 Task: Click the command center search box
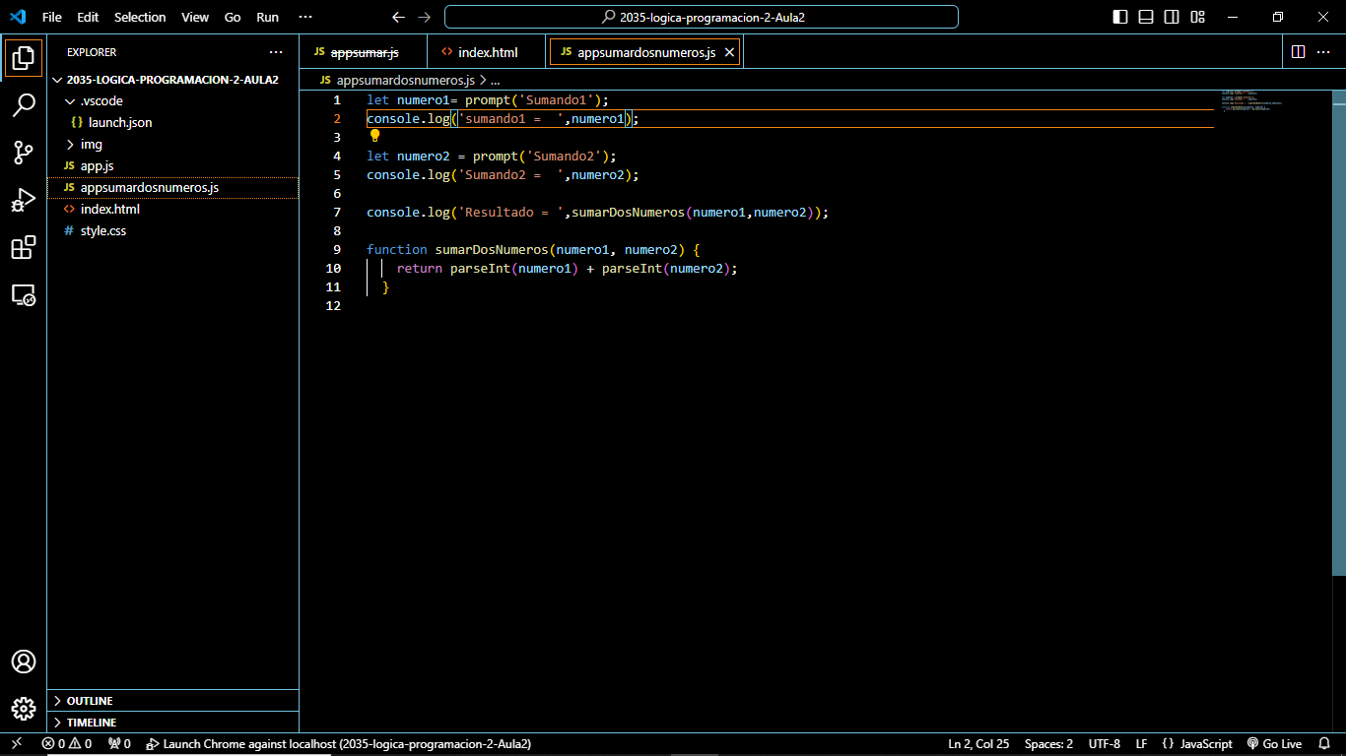[701, 17]
